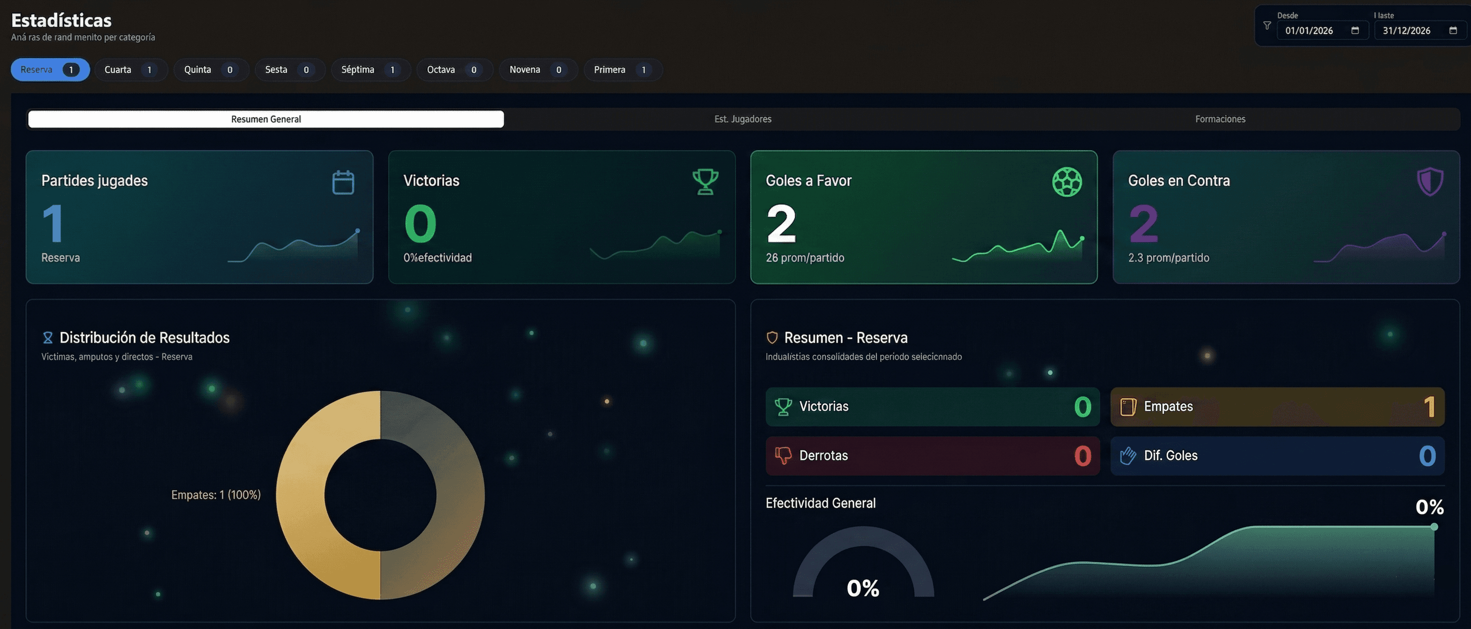This screenshot has height=629, width=1471.
Task: Click the Efectividad General gauge arc
Action: coord(863,535)
